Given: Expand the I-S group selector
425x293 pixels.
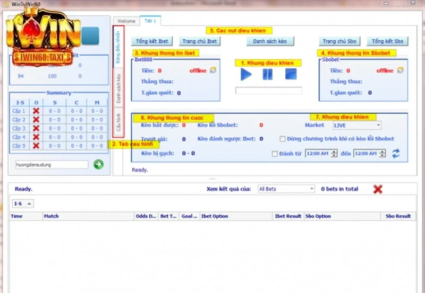Looking at the screenshot, I should coord(23,203).
